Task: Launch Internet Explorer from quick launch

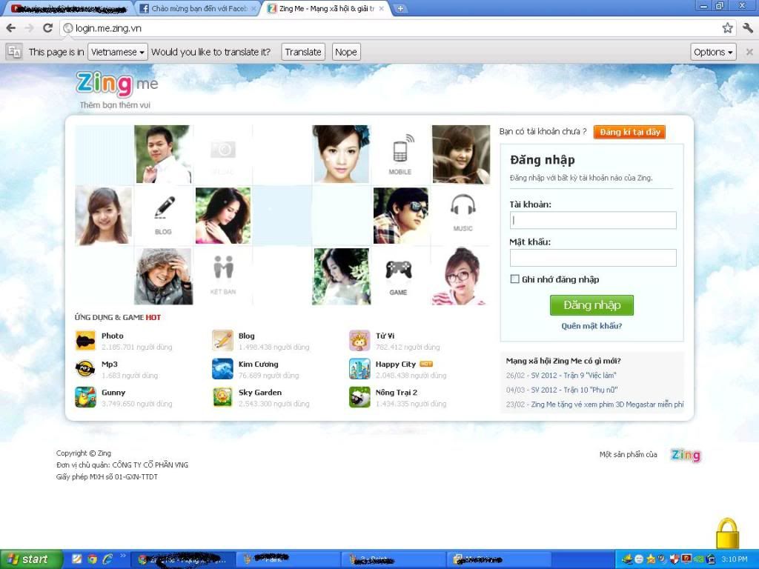Action: [107, 559]
